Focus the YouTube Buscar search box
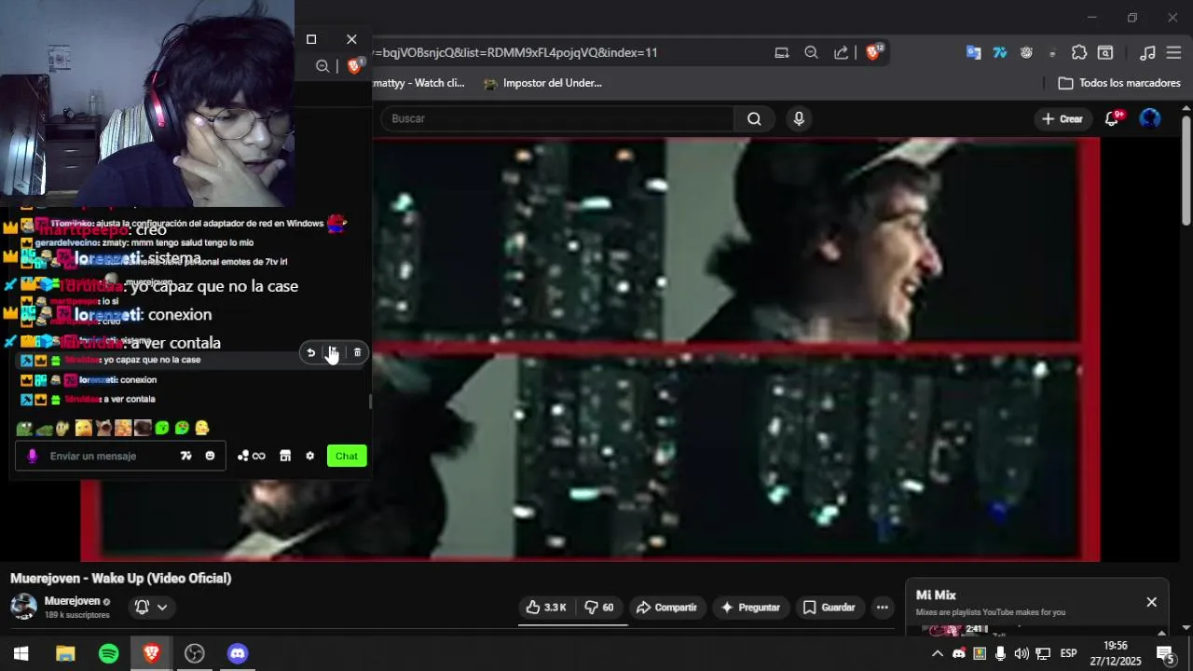Screen dimensions: 1193x671 [x=557, y=118]
